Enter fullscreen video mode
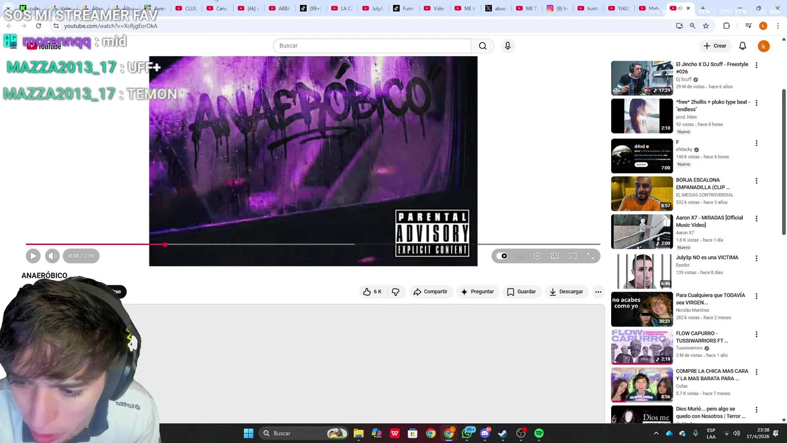Screen dimensions: 787x443 point(590,256)
